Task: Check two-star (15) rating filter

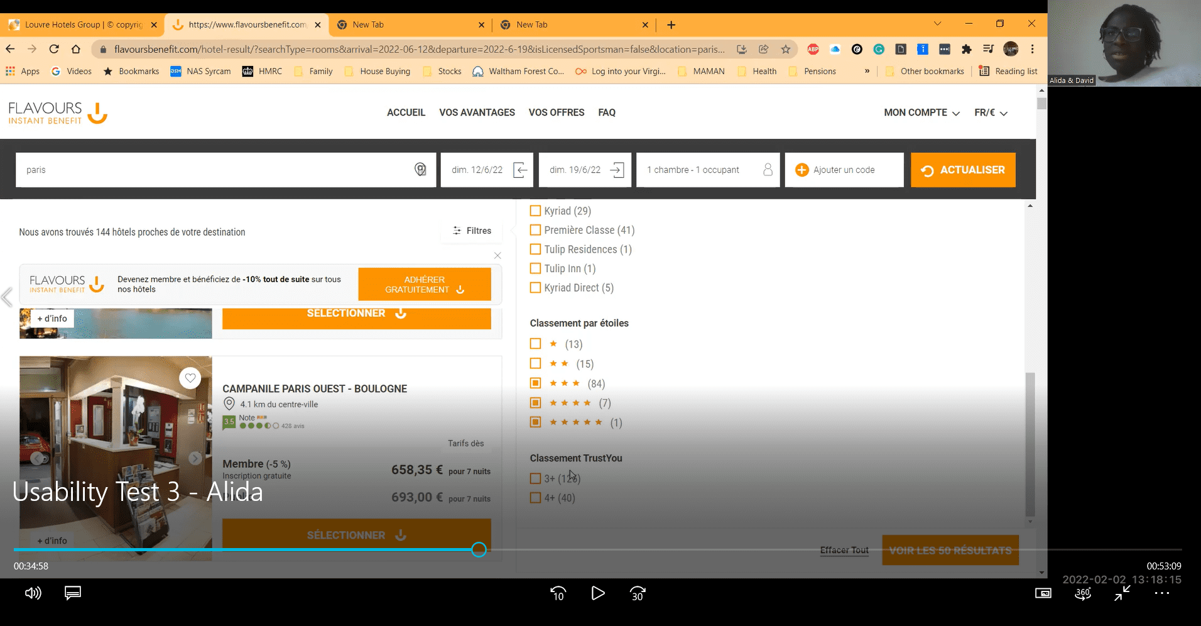Action: (535, 363)
